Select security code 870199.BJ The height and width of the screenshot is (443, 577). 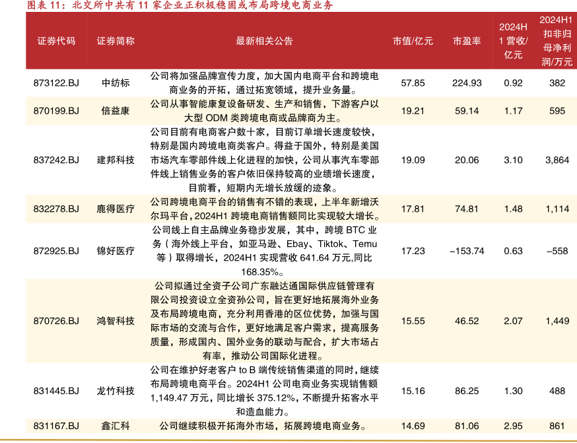56,111
